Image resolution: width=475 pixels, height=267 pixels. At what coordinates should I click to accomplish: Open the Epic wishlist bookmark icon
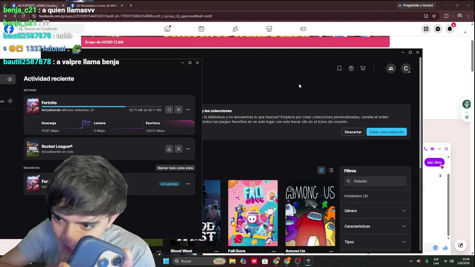tap(339, 68)
